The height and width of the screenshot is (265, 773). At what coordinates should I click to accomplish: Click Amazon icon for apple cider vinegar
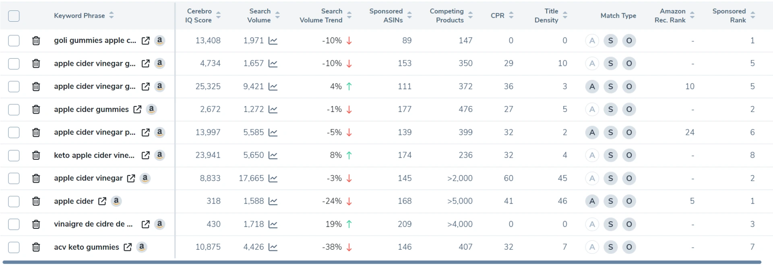click(145, 178)
